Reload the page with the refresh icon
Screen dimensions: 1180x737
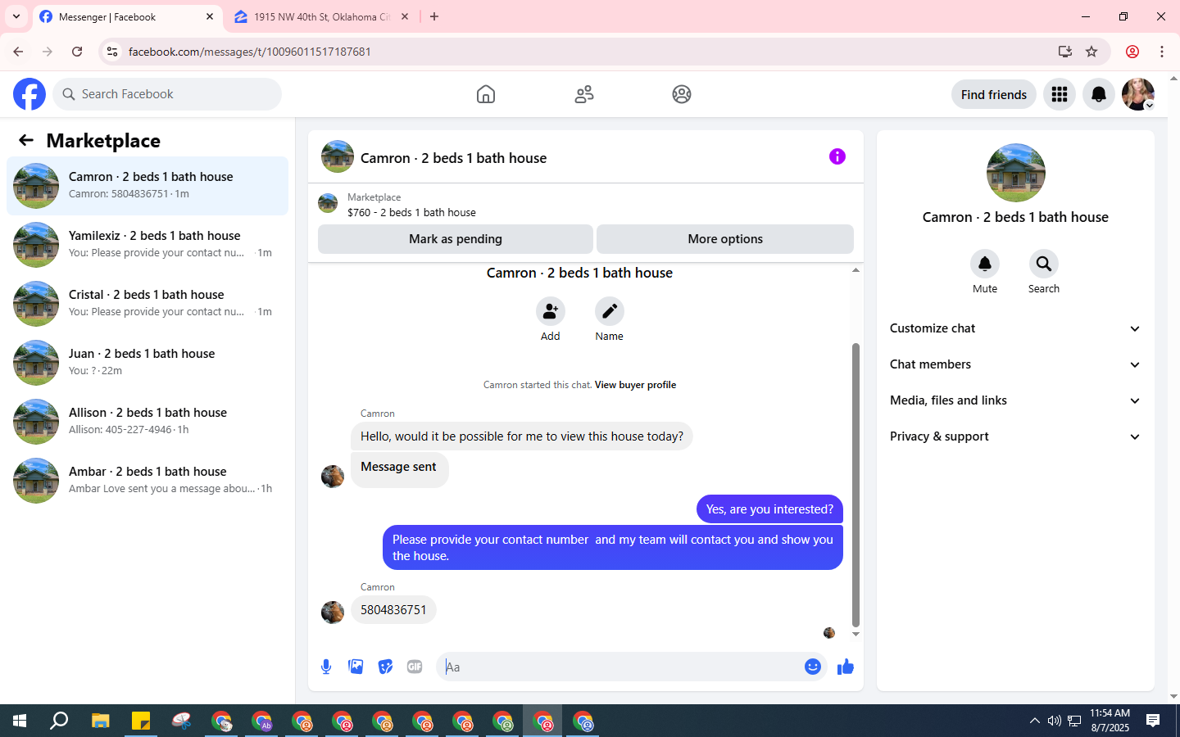click(77, 52)
